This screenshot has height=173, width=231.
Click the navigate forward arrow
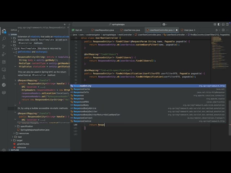point(69,24)
